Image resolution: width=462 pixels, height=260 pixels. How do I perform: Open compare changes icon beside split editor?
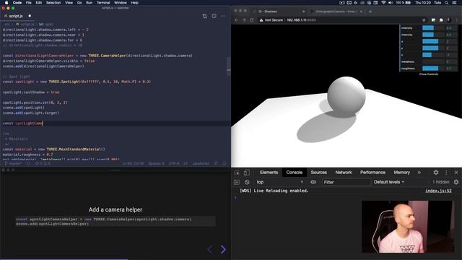(x=204, y=16)
